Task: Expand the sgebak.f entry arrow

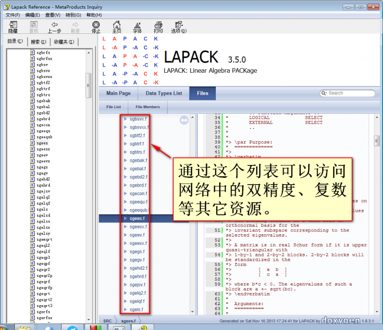Action: 125,160
